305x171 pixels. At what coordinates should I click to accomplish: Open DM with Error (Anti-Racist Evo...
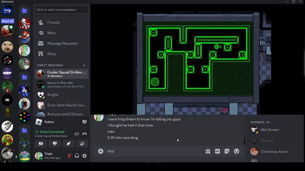[61, 105]
